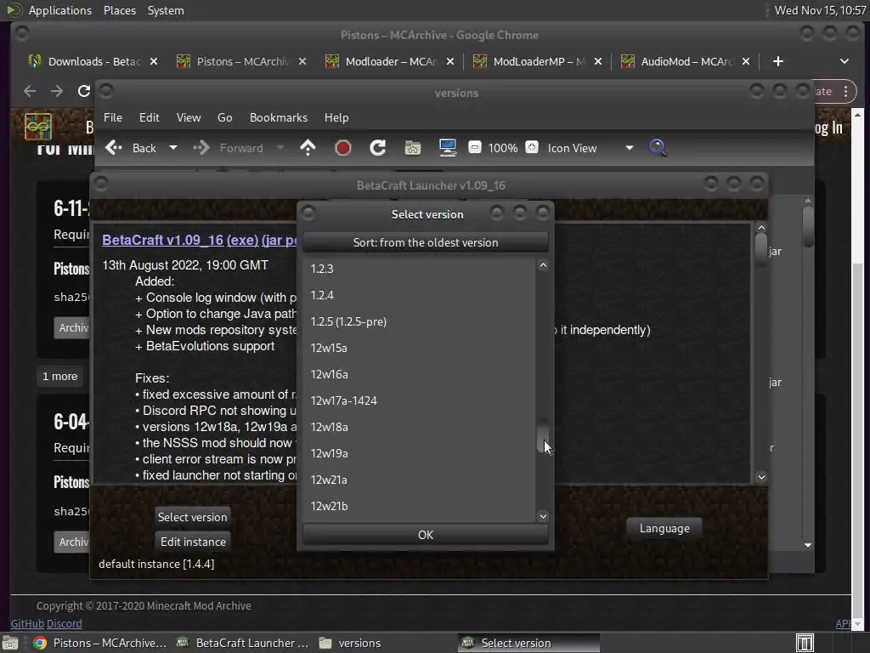Select snapshot 12w16a
Viewport: 870px width, 653px height.
(418, 374)
